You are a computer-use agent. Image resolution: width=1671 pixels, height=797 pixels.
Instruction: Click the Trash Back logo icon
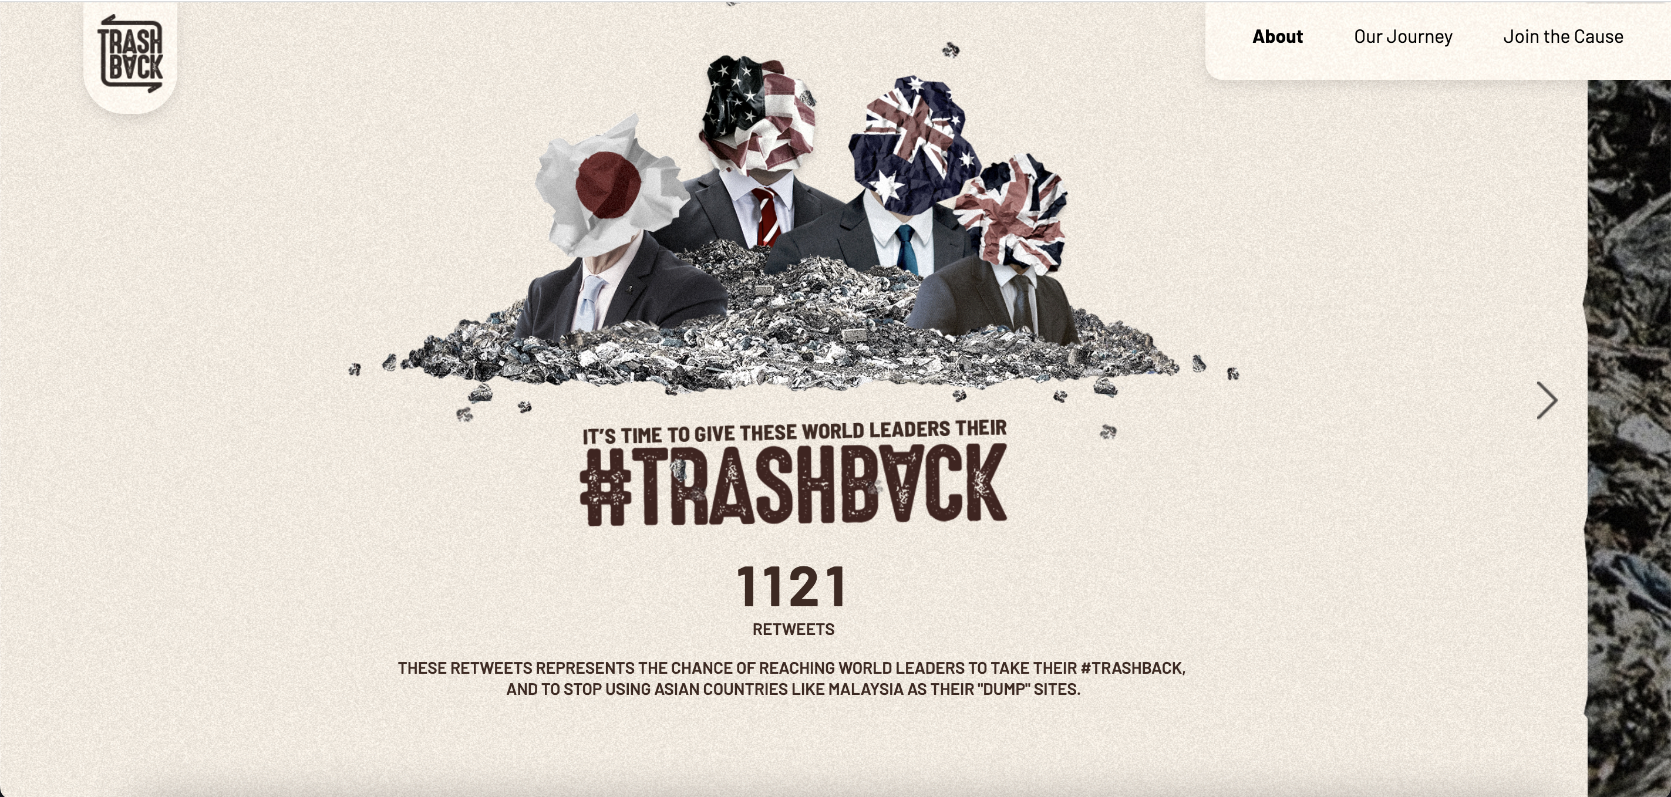click(x=130, y=54)
